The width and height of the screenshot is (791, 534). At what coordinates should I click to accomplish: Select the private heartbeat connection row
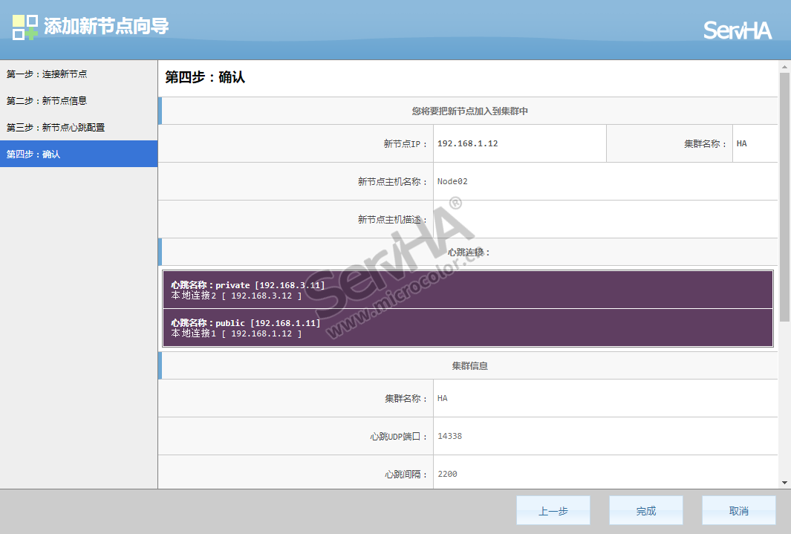pyautogui.click(x=468, y=290)
